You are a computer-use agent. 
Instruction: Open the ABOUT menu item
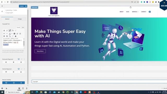click(x=122, y=12)
